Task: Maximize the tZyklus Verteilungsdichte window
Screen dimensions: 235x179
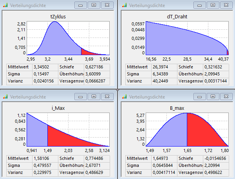Action: pos(93,5)
